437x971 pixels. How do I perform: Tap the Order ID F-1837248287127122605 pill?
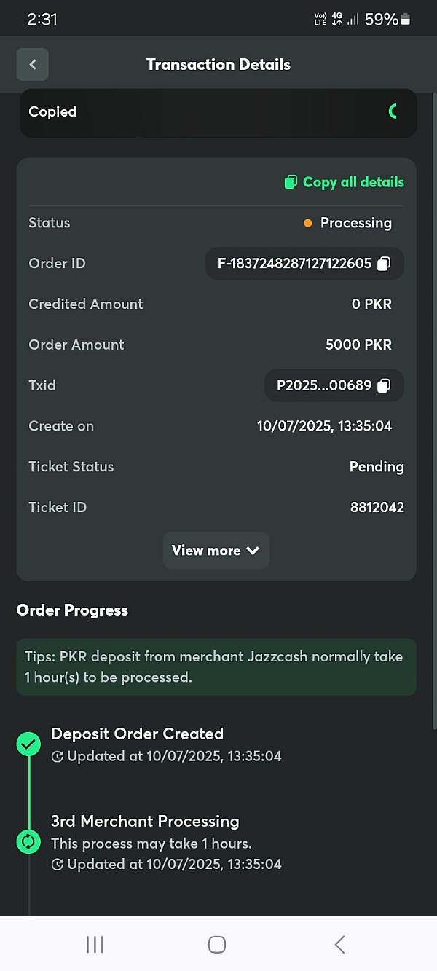pos(304,264)
